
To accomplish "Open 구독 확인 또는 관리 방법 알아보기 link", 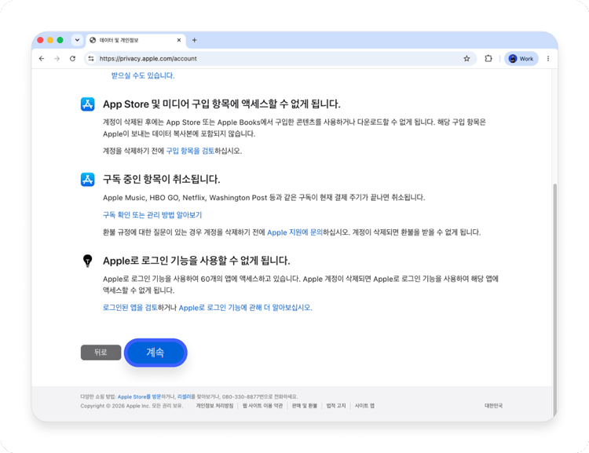I will click(152, 215).
